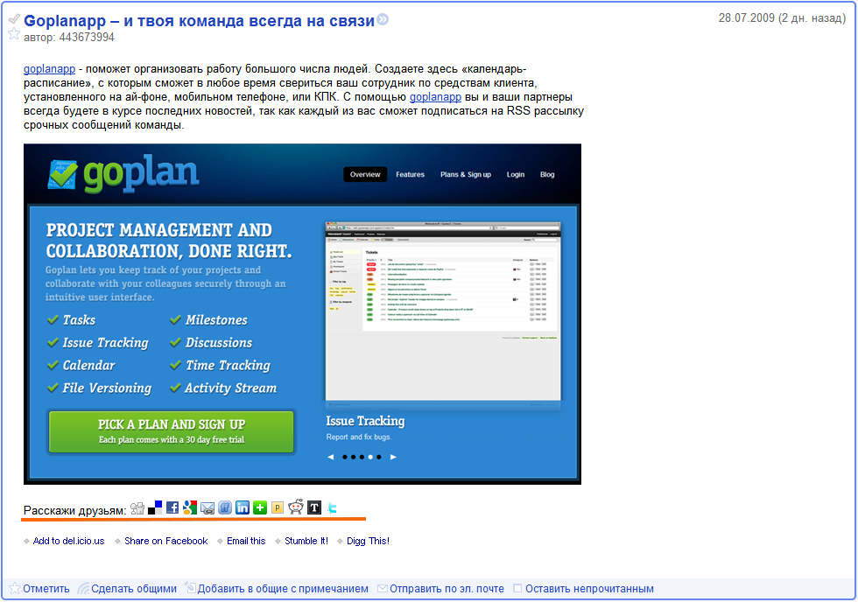Click the Add to del.icio.us link

[68, 541]
